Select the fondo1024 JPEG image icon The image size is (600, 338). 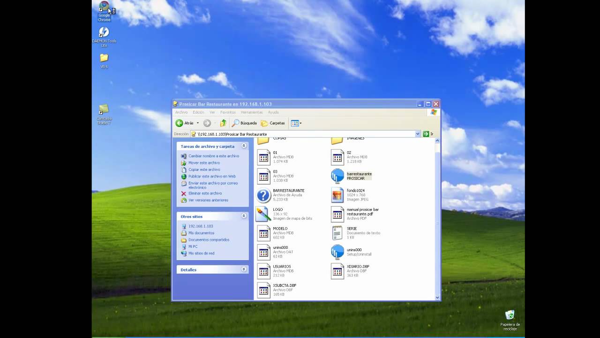pyautogui.click(x=337, y=195)
